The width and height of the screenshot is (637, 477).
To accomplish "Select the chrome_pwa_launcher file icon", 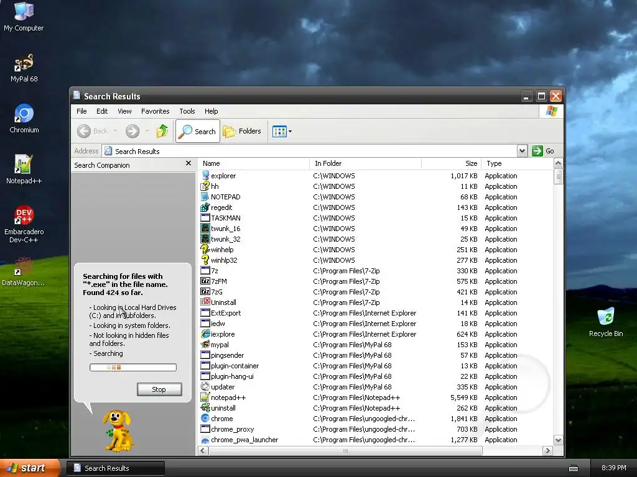I will tap(205, 440).
